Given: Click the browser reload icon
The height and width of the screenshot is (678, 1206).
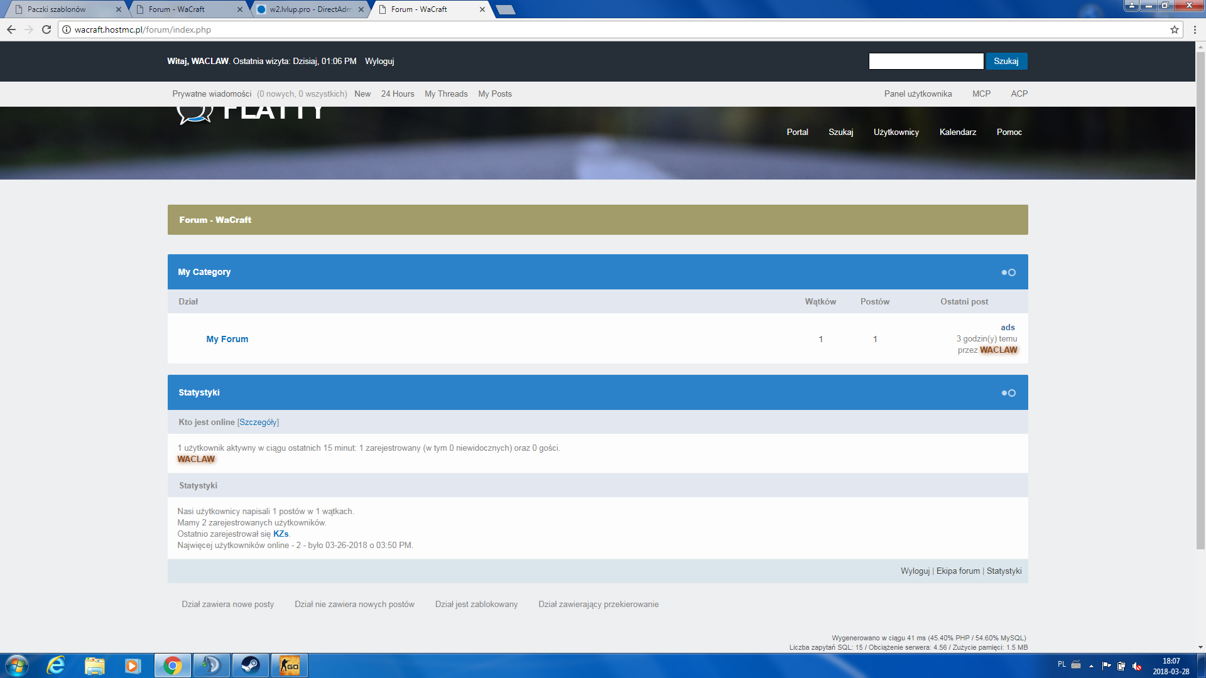Looking at the screenshot, I should pos(46,30).
